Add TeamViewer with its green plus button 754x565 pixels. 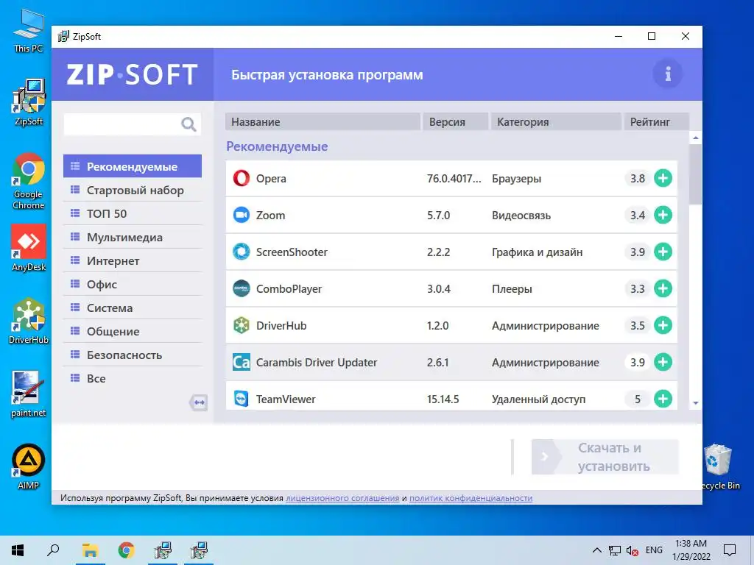[x=663, y=399]
